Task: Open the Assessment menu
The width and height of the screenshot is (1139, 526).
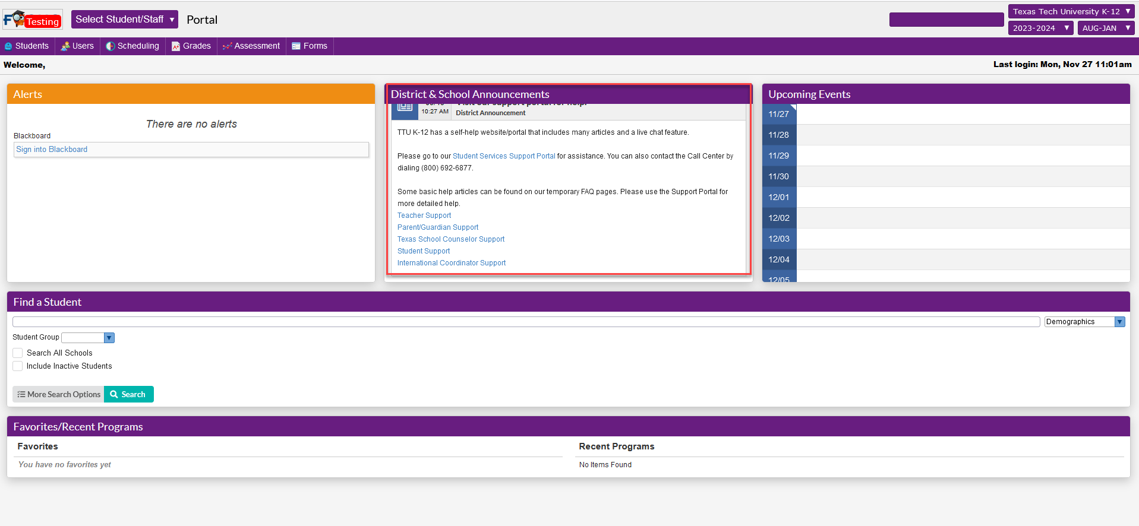Action: coord(251,46)
